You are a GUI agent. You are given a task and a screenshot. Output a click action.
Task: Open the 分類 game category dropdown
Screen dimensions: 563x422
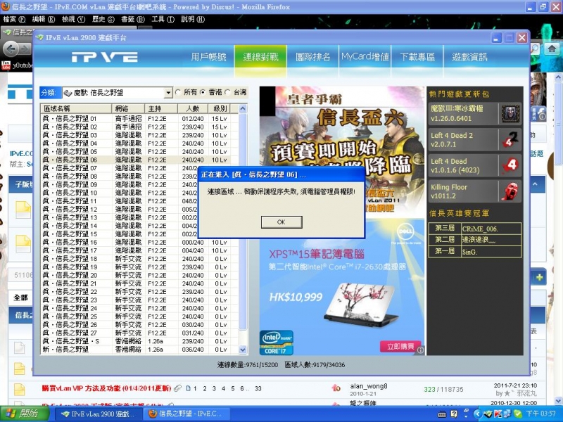167,92
